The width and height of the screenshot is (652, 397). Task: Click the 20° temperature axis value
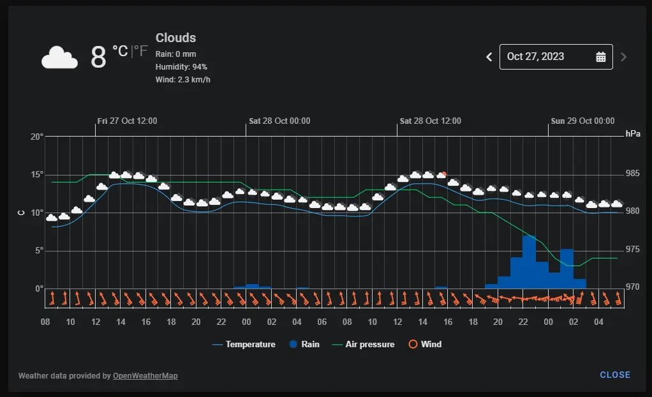[x=36, y=137]
